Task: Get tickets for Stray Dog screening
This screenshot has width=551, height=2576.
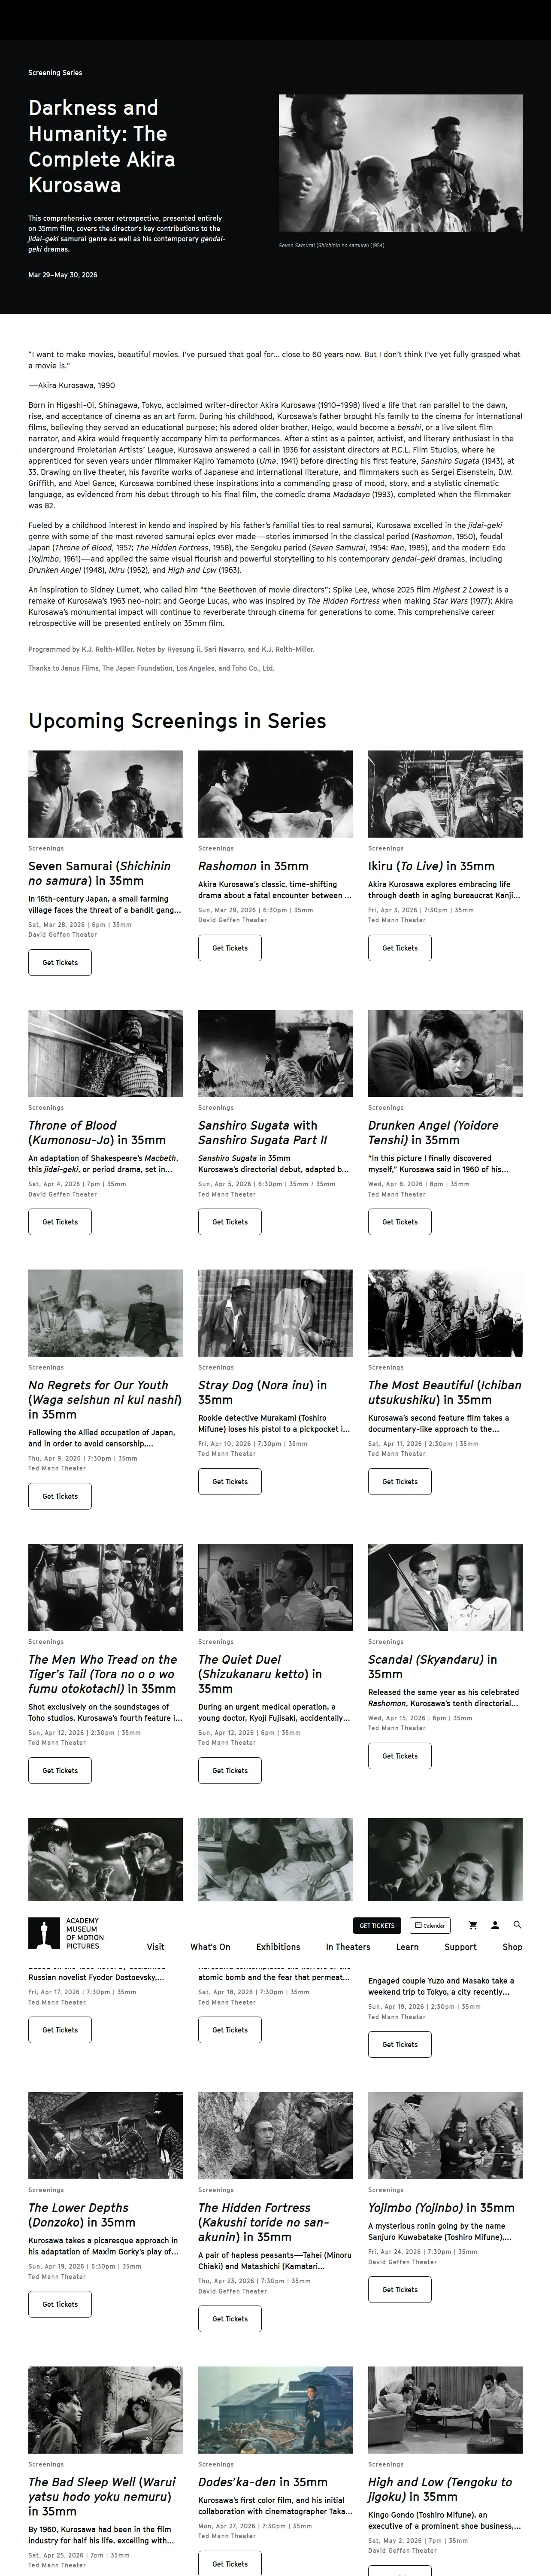Action: tap(230, 1482)
